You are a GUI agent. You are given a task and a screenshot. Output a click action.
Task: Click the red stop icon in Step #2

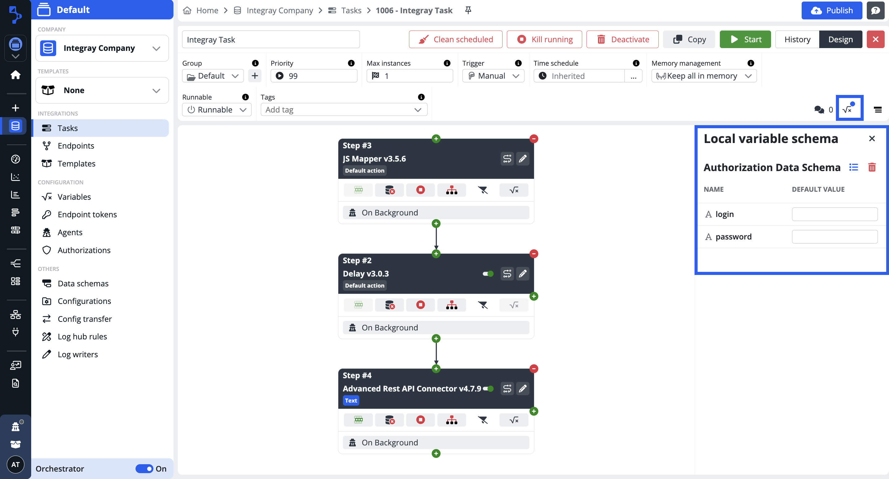pyautogui.click(x=420, y=305)
